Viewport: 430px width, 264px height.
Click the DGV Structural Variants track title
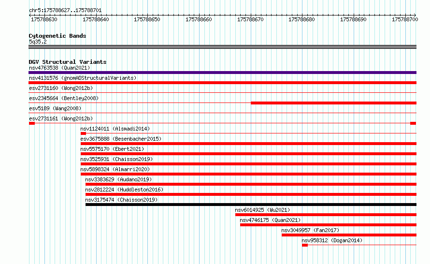68,62
